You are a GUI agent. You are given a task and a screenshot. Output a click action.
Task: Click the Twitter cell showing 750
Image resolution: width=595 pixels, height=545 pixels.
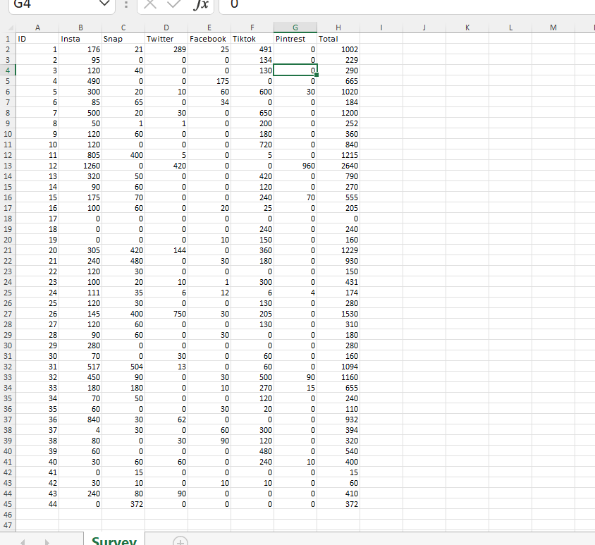(166, 314)
